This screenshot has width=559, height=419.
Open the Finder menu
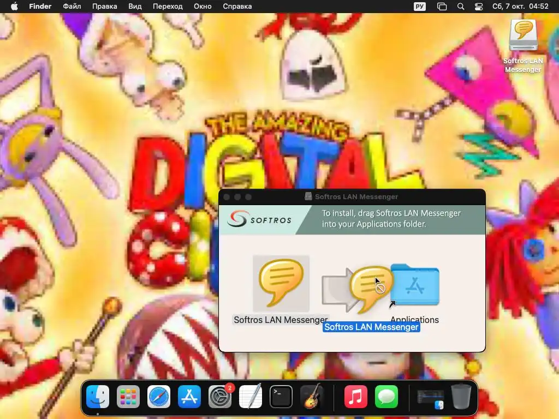[40, 7]
